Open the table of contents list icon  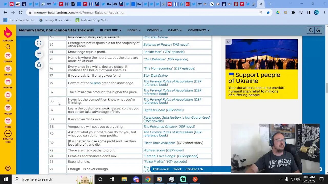(39, 54)
